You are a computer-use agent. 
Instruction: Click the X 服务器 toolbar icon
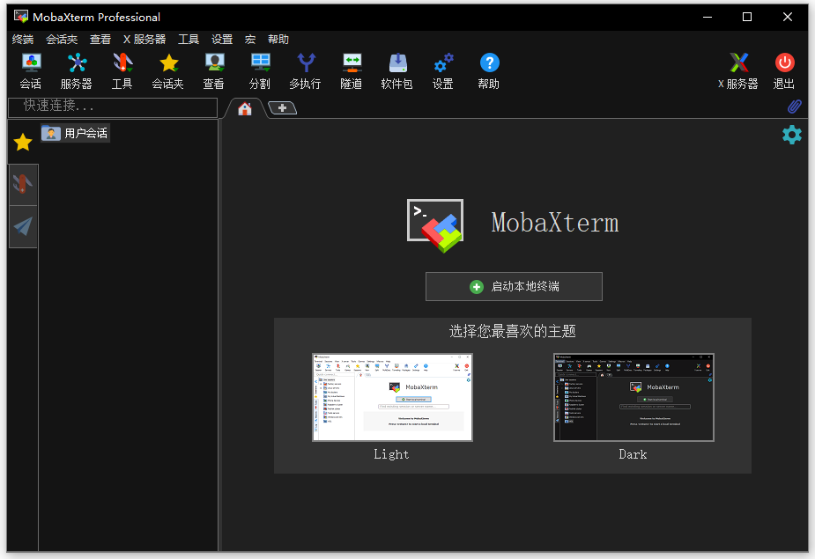click(738, 71)
